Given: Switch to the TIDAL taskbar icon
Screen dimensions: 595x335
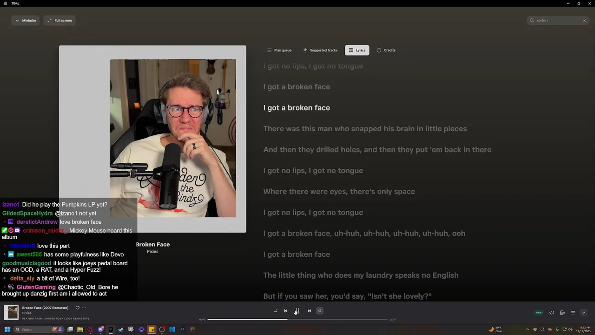Looking at the screenshot, I should tap(111, 329).
